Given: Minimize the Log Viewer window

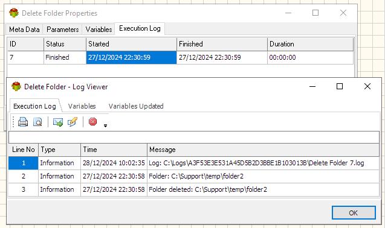Looking at the screenshot, I should coord(312,86).
